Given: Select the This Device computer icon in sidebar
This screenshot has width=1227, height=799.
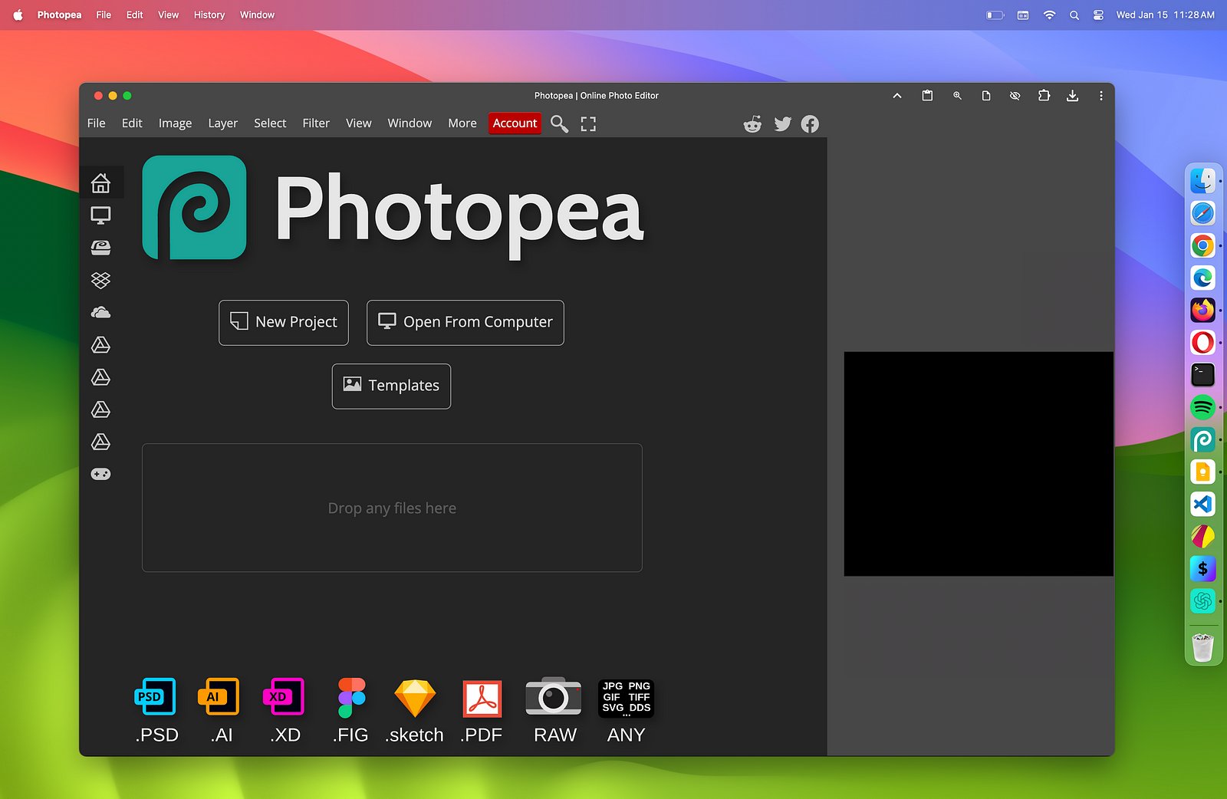Looking at the screenshot, I should [100, 215].
